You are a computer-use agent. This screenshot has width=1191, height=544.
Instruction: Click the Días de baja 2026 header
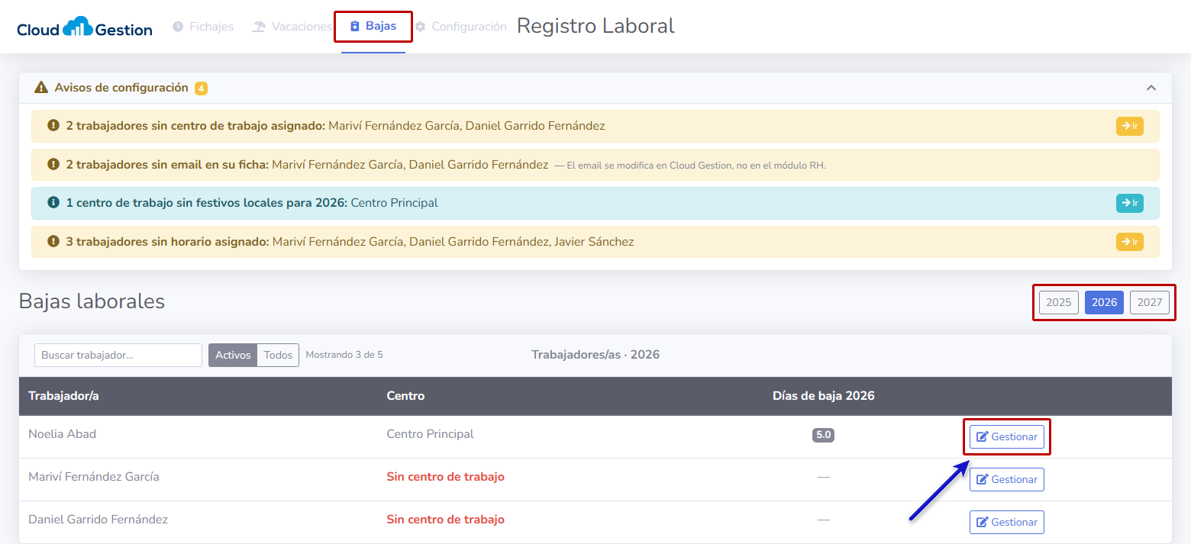click(823, 396)
